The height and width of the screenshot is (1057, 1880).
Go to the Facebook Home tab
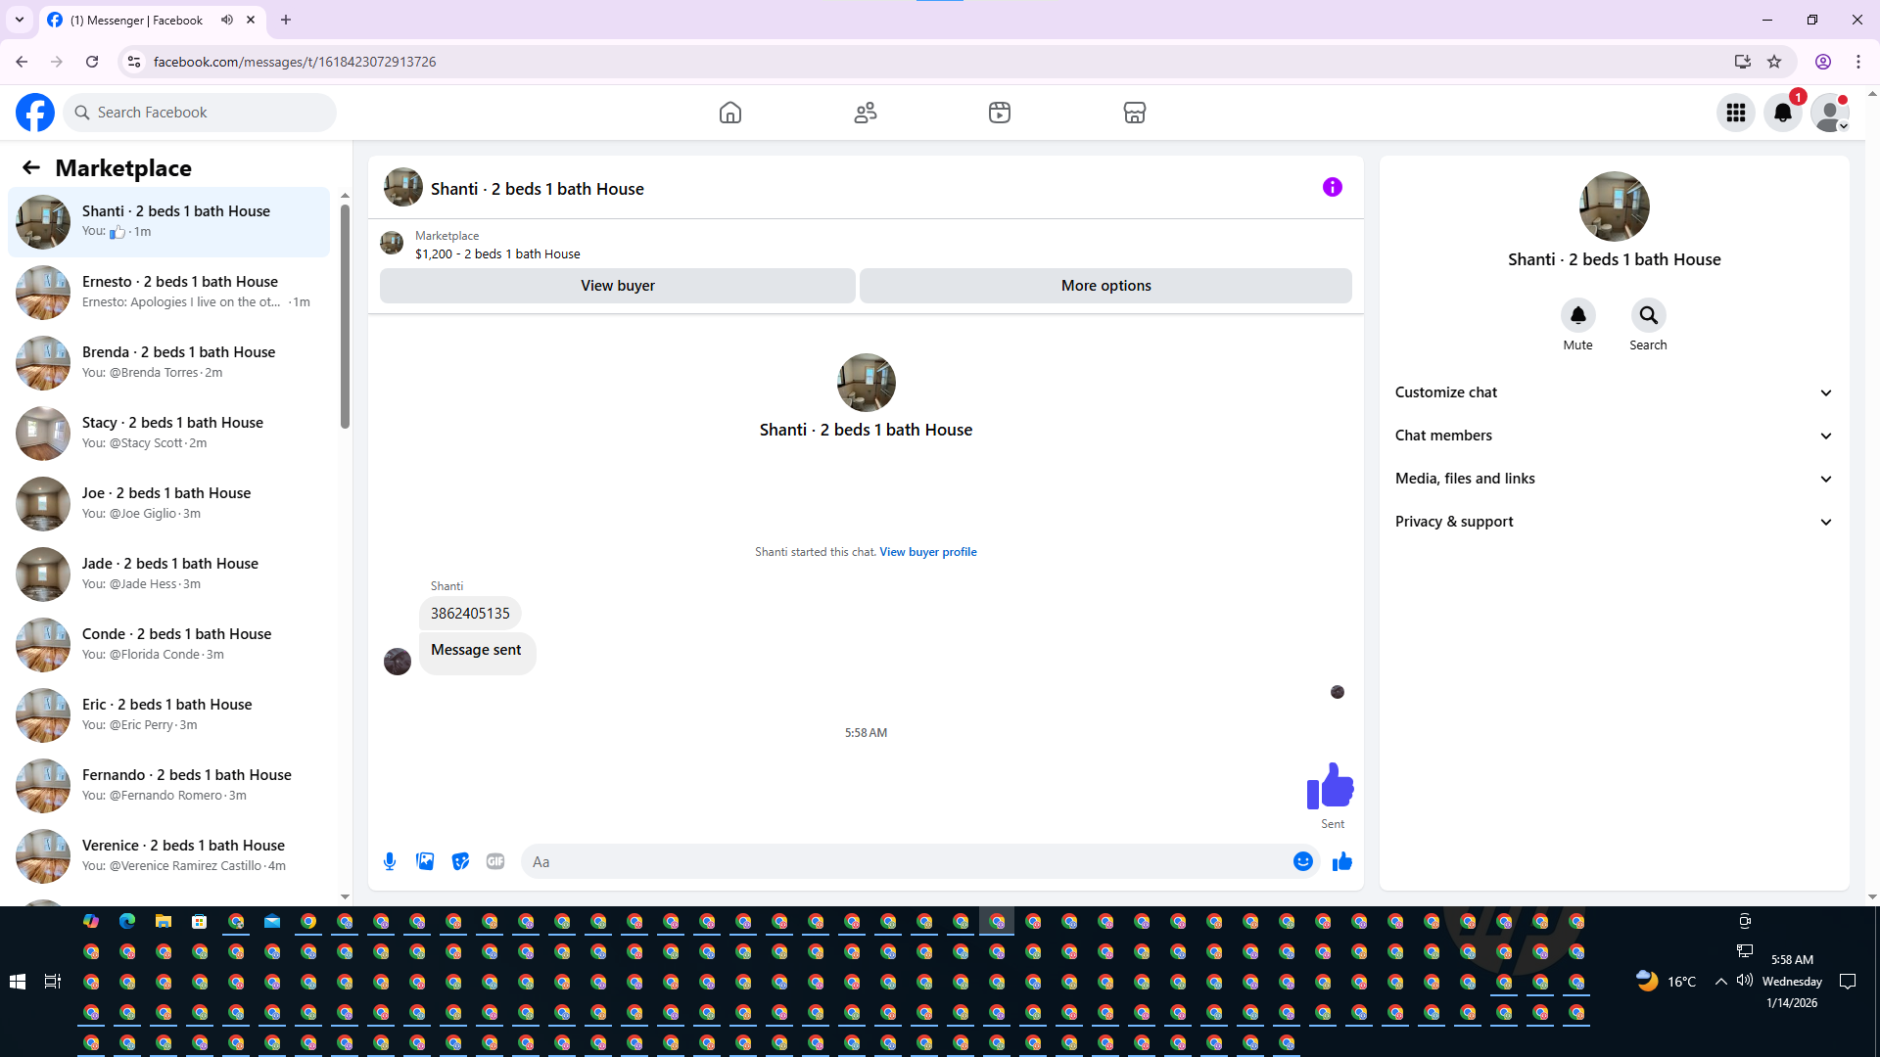pos(730,113)
